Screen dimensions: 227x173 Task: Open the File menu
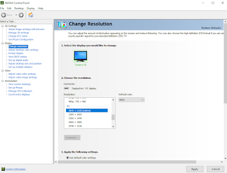point(2,8)
